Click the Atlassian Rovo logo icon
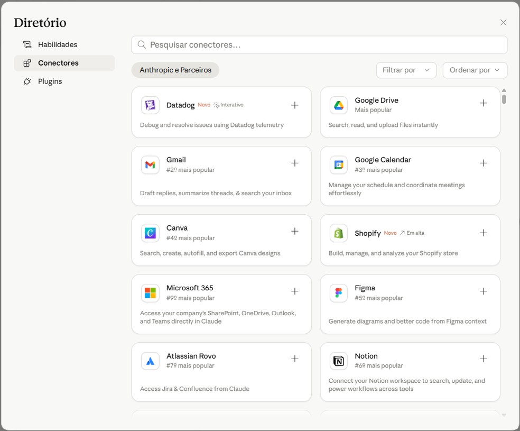This screenshot has width=520, height=431. [x=150, y=361]
